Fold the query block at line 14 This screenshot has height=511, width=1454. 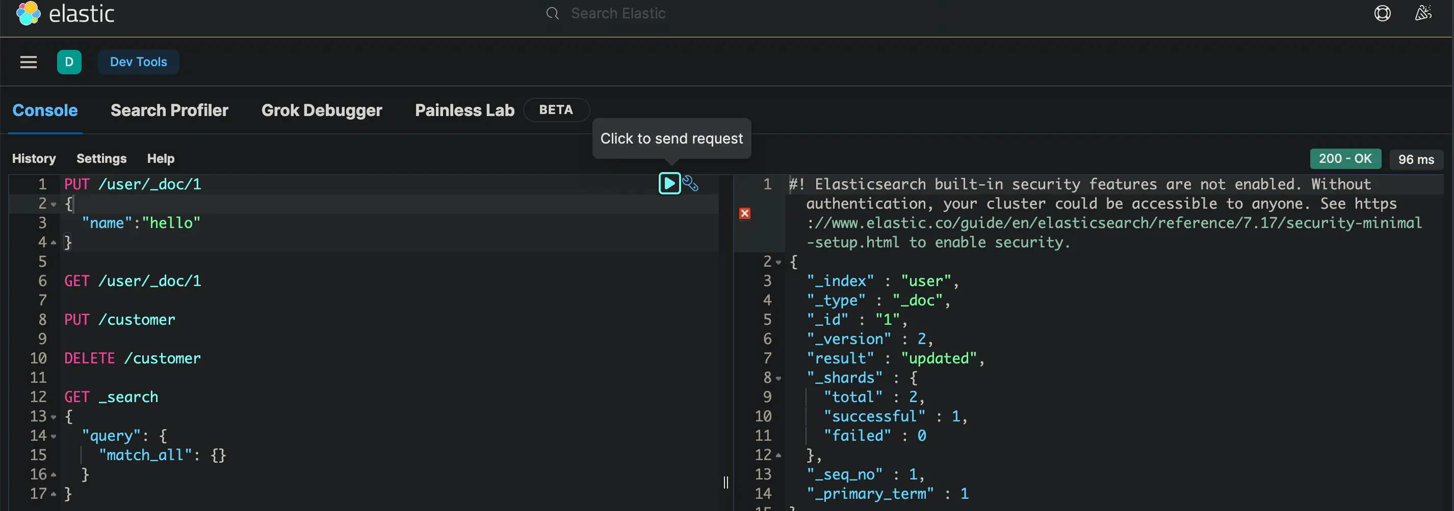coord(54,436)
